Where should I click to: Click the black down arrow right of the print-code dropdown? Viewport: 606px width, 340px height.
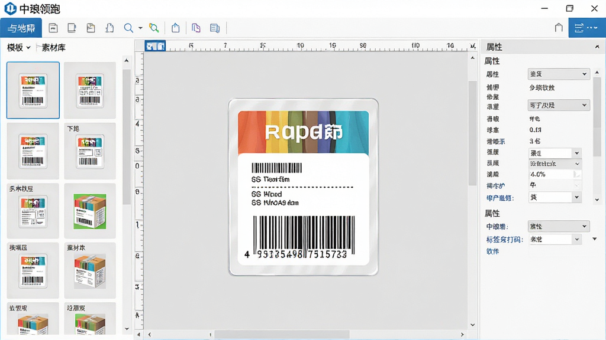595,239
